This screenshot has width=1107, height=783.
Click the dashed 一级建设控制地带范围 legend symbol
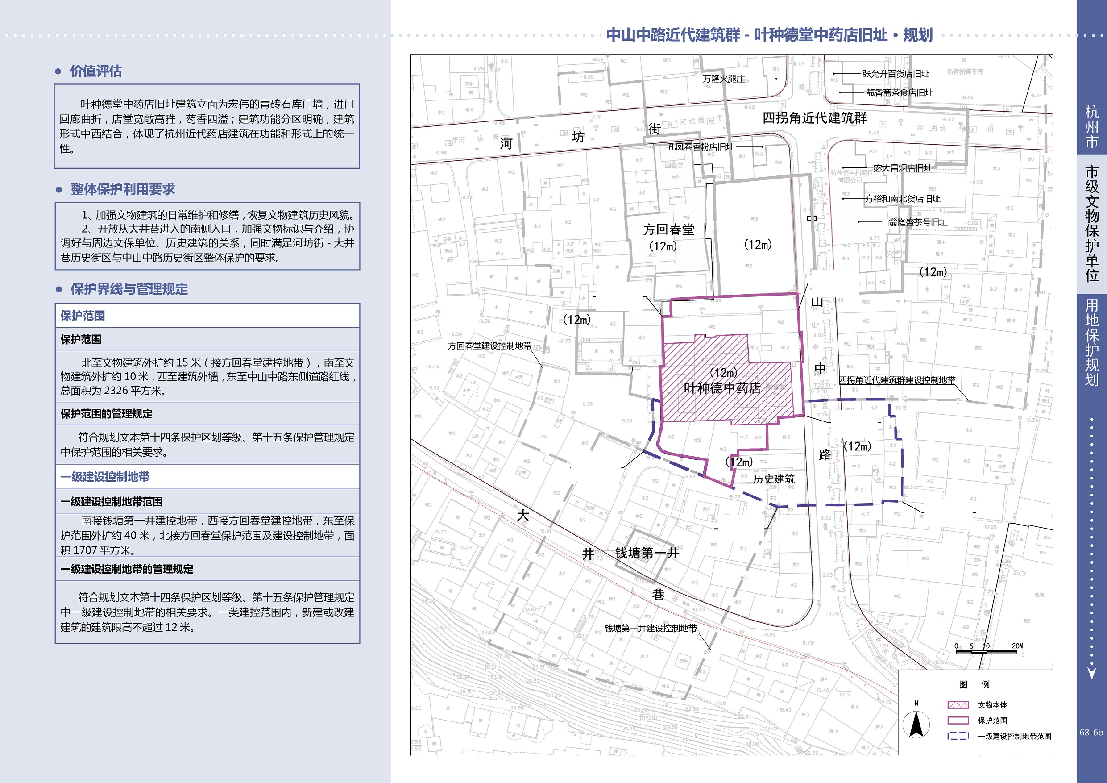pos(958,736)
